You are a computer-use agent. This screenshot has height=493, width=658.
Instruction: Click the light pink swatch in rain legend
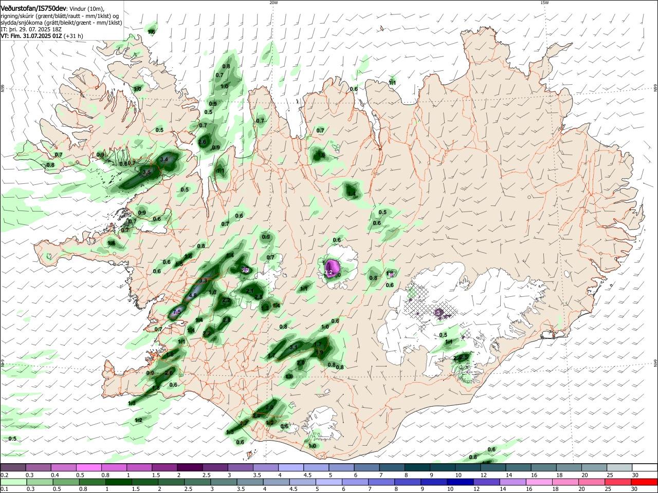pyautogui.click(x=539, y=482)
